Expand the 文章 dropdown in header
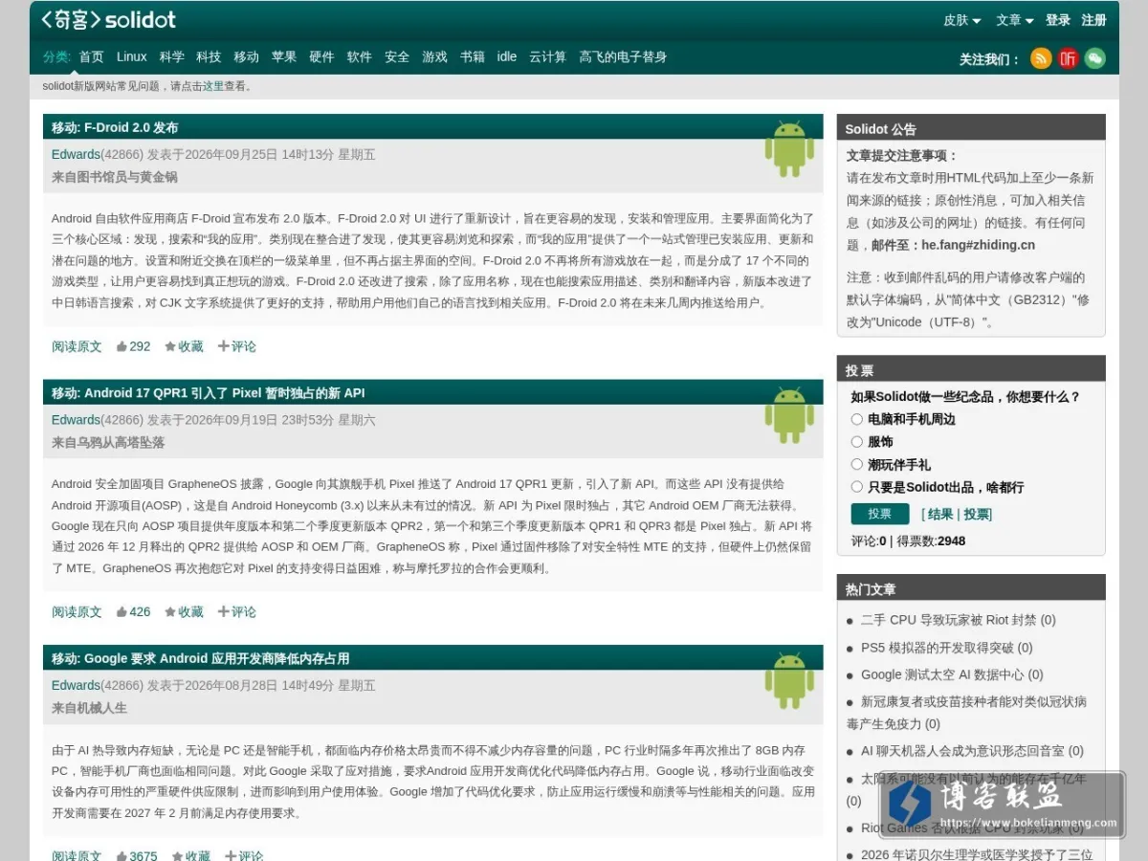 point(1014,20)
